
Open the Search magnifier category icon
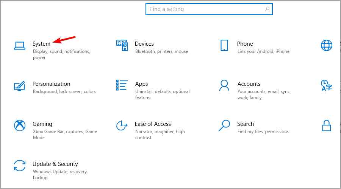tap(224, 125)
